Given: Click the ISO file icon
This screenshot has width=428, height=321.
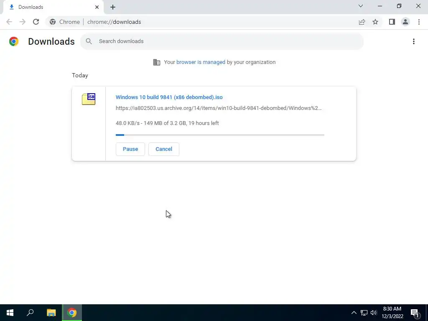Looking at the screenshot, I should point(89,99).
